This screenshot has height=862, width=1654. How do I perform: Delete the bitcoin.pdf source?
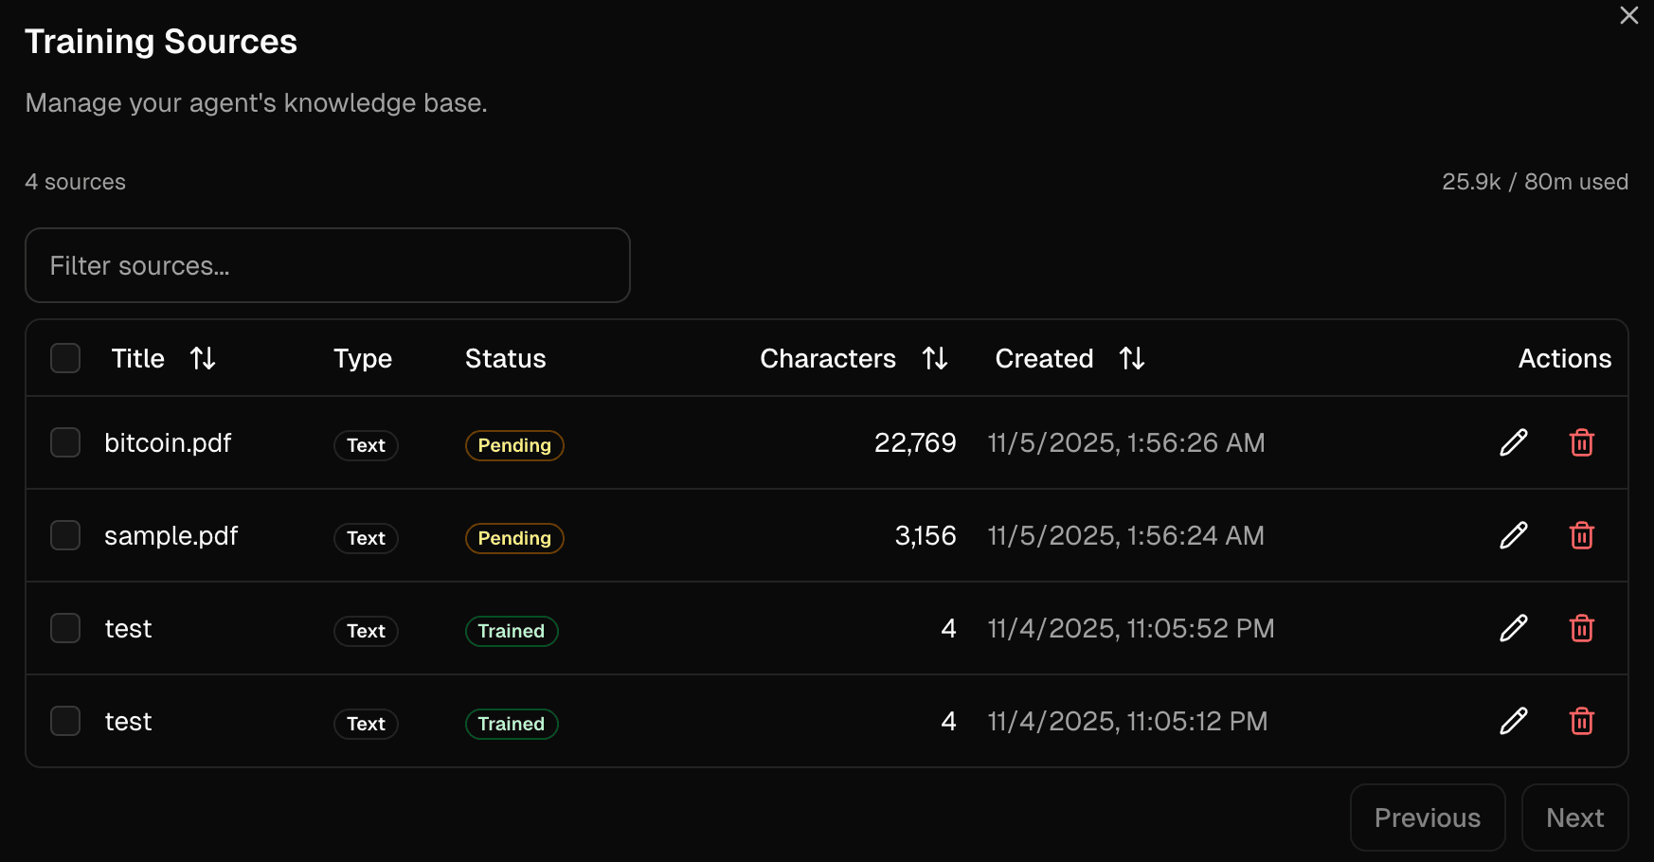(1581, 442)
